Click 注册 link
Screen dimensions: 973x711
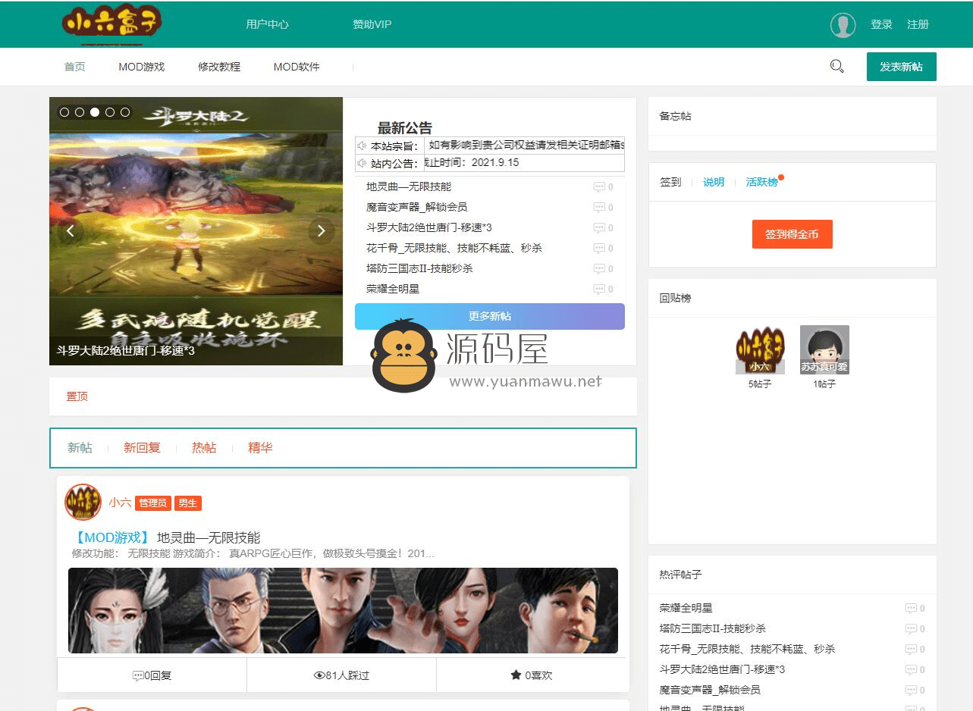(x=918, y=24)
